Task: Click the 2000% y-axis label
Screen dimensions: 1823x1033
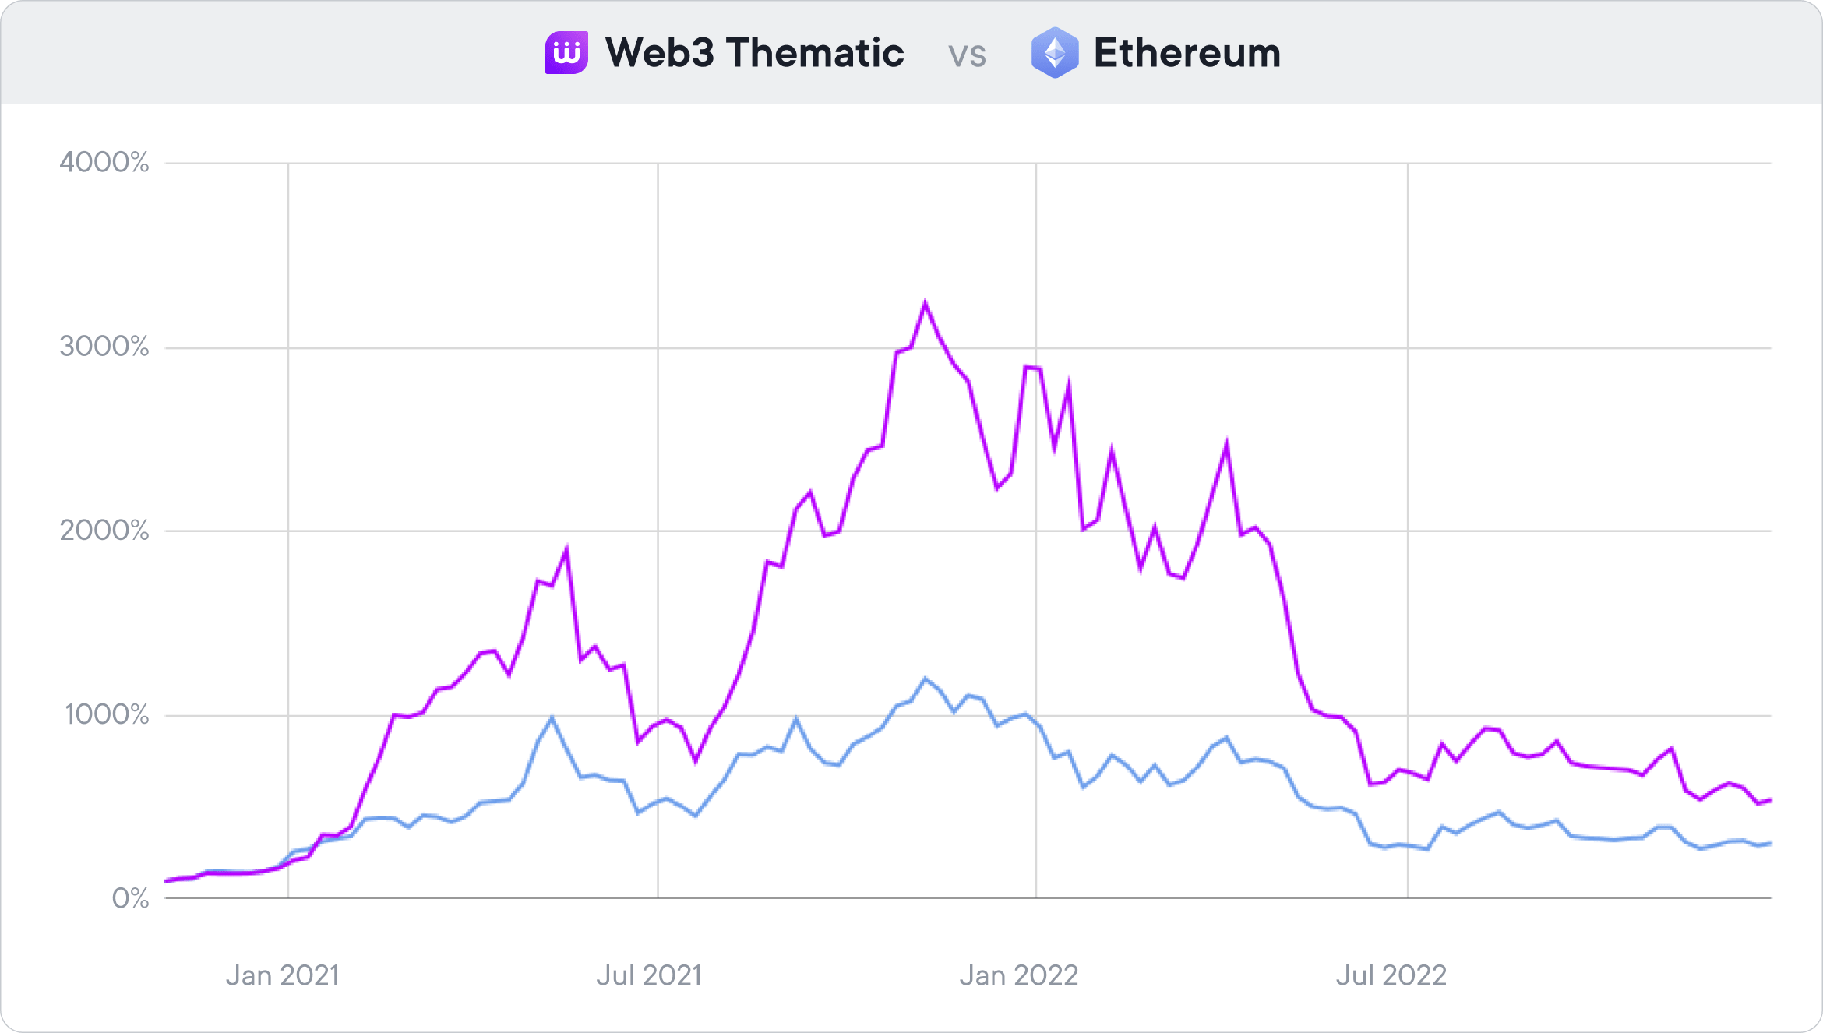Action: 104,531
